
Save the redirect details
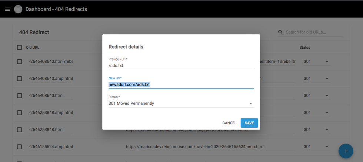click(x=249, y=123)
